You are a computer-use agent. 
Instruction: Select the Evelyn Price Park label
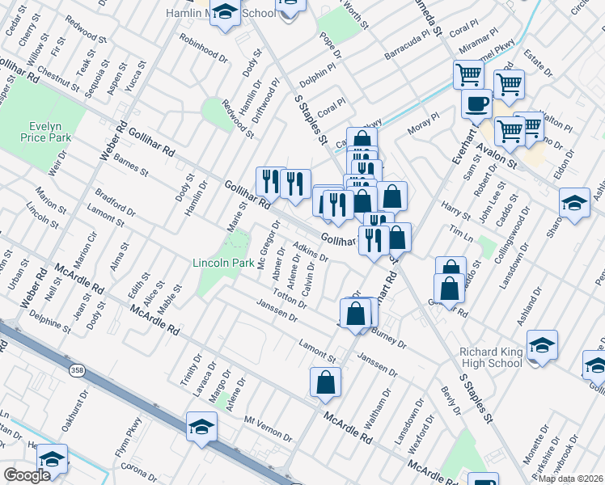[50, 132]
